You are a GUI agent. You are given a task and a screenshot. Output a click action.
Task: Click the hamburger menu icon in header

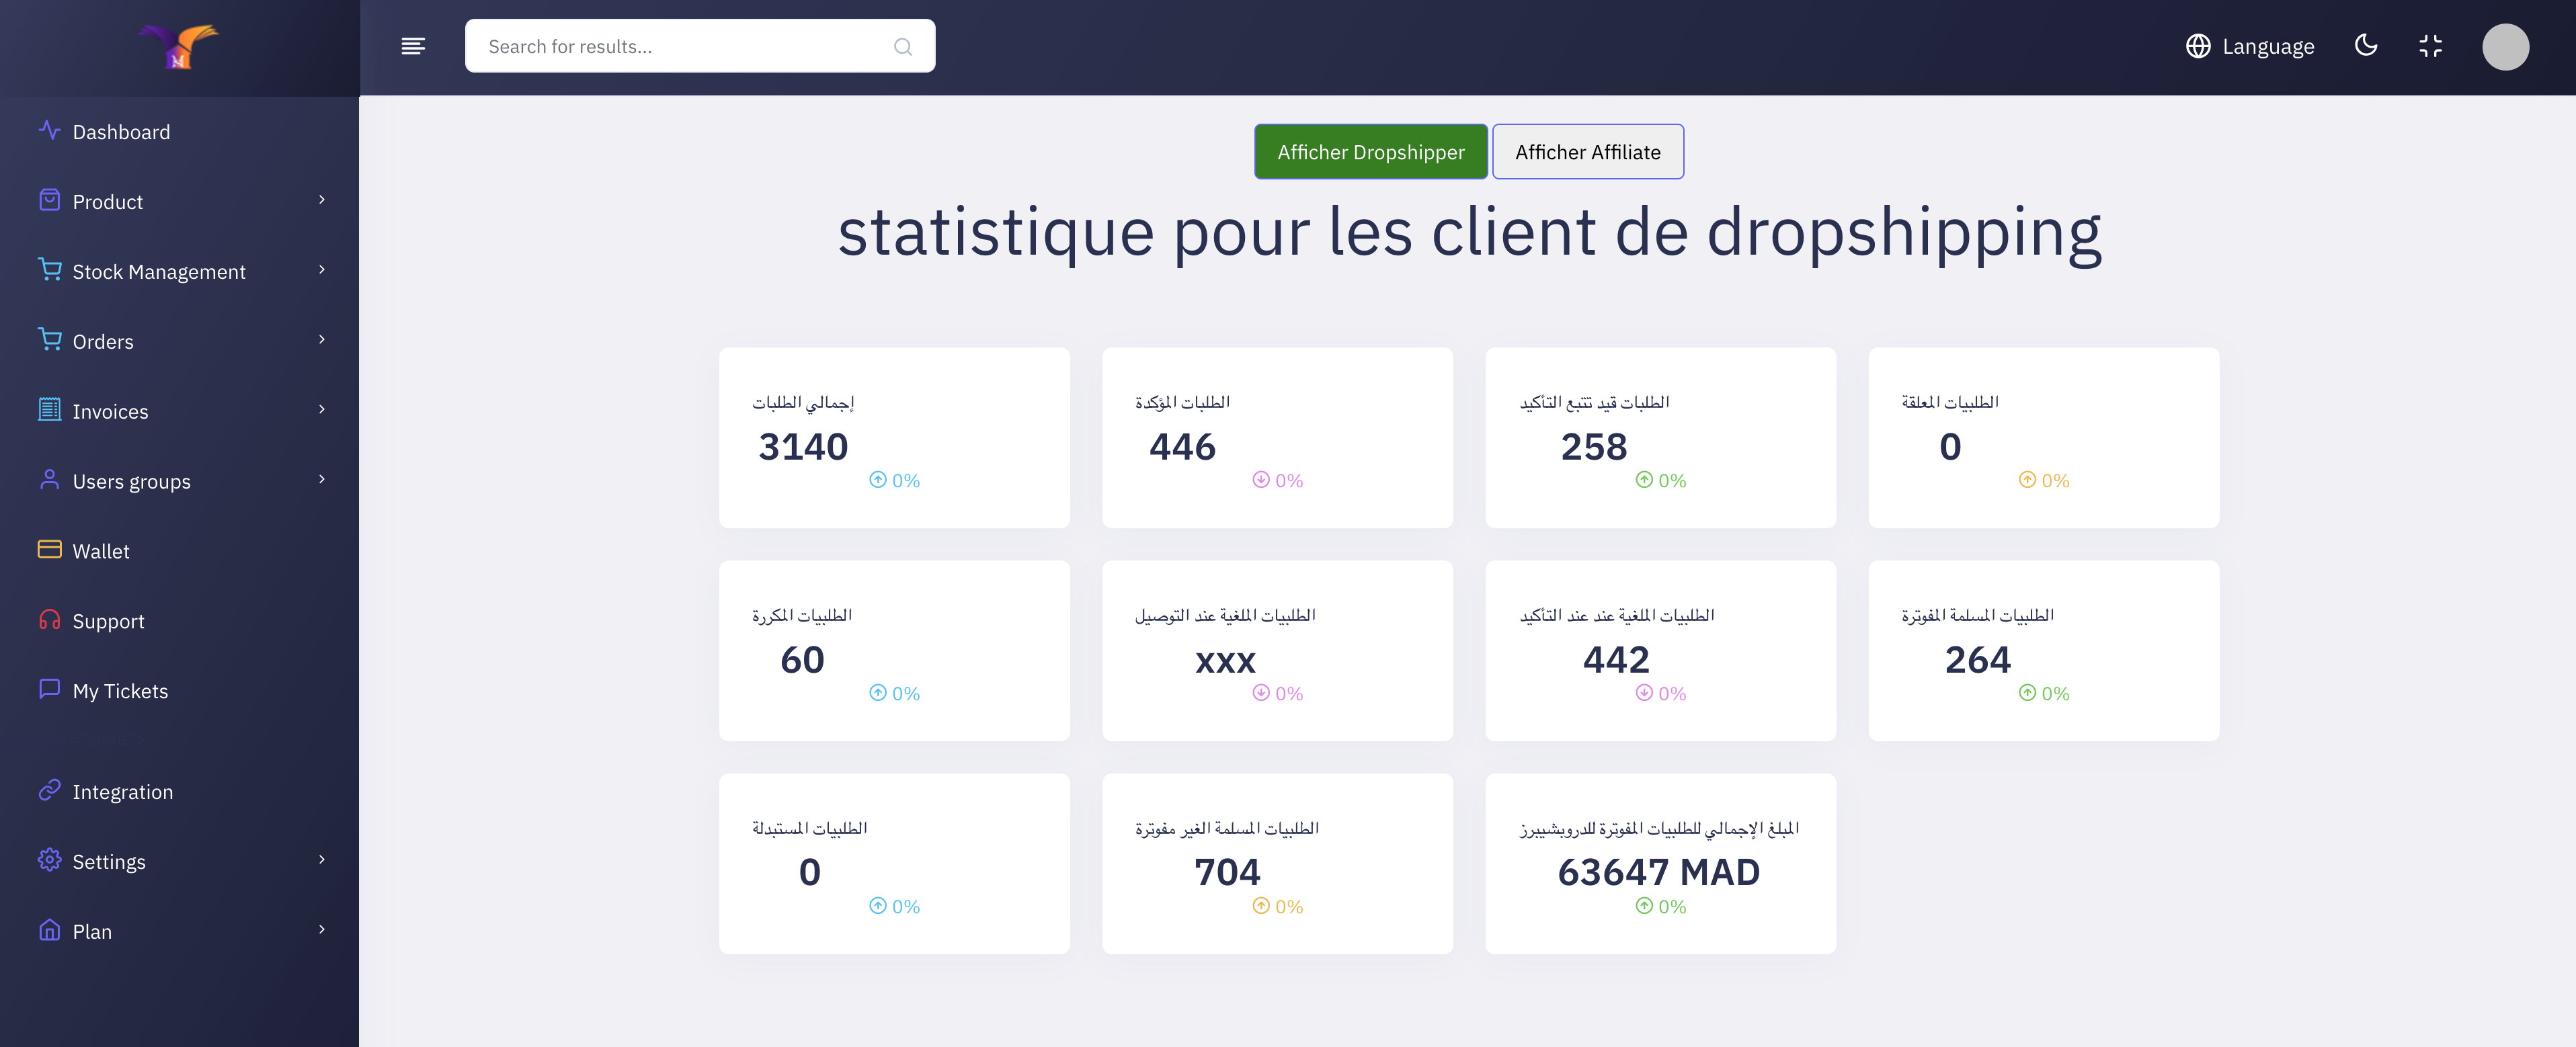click(413, 46)
